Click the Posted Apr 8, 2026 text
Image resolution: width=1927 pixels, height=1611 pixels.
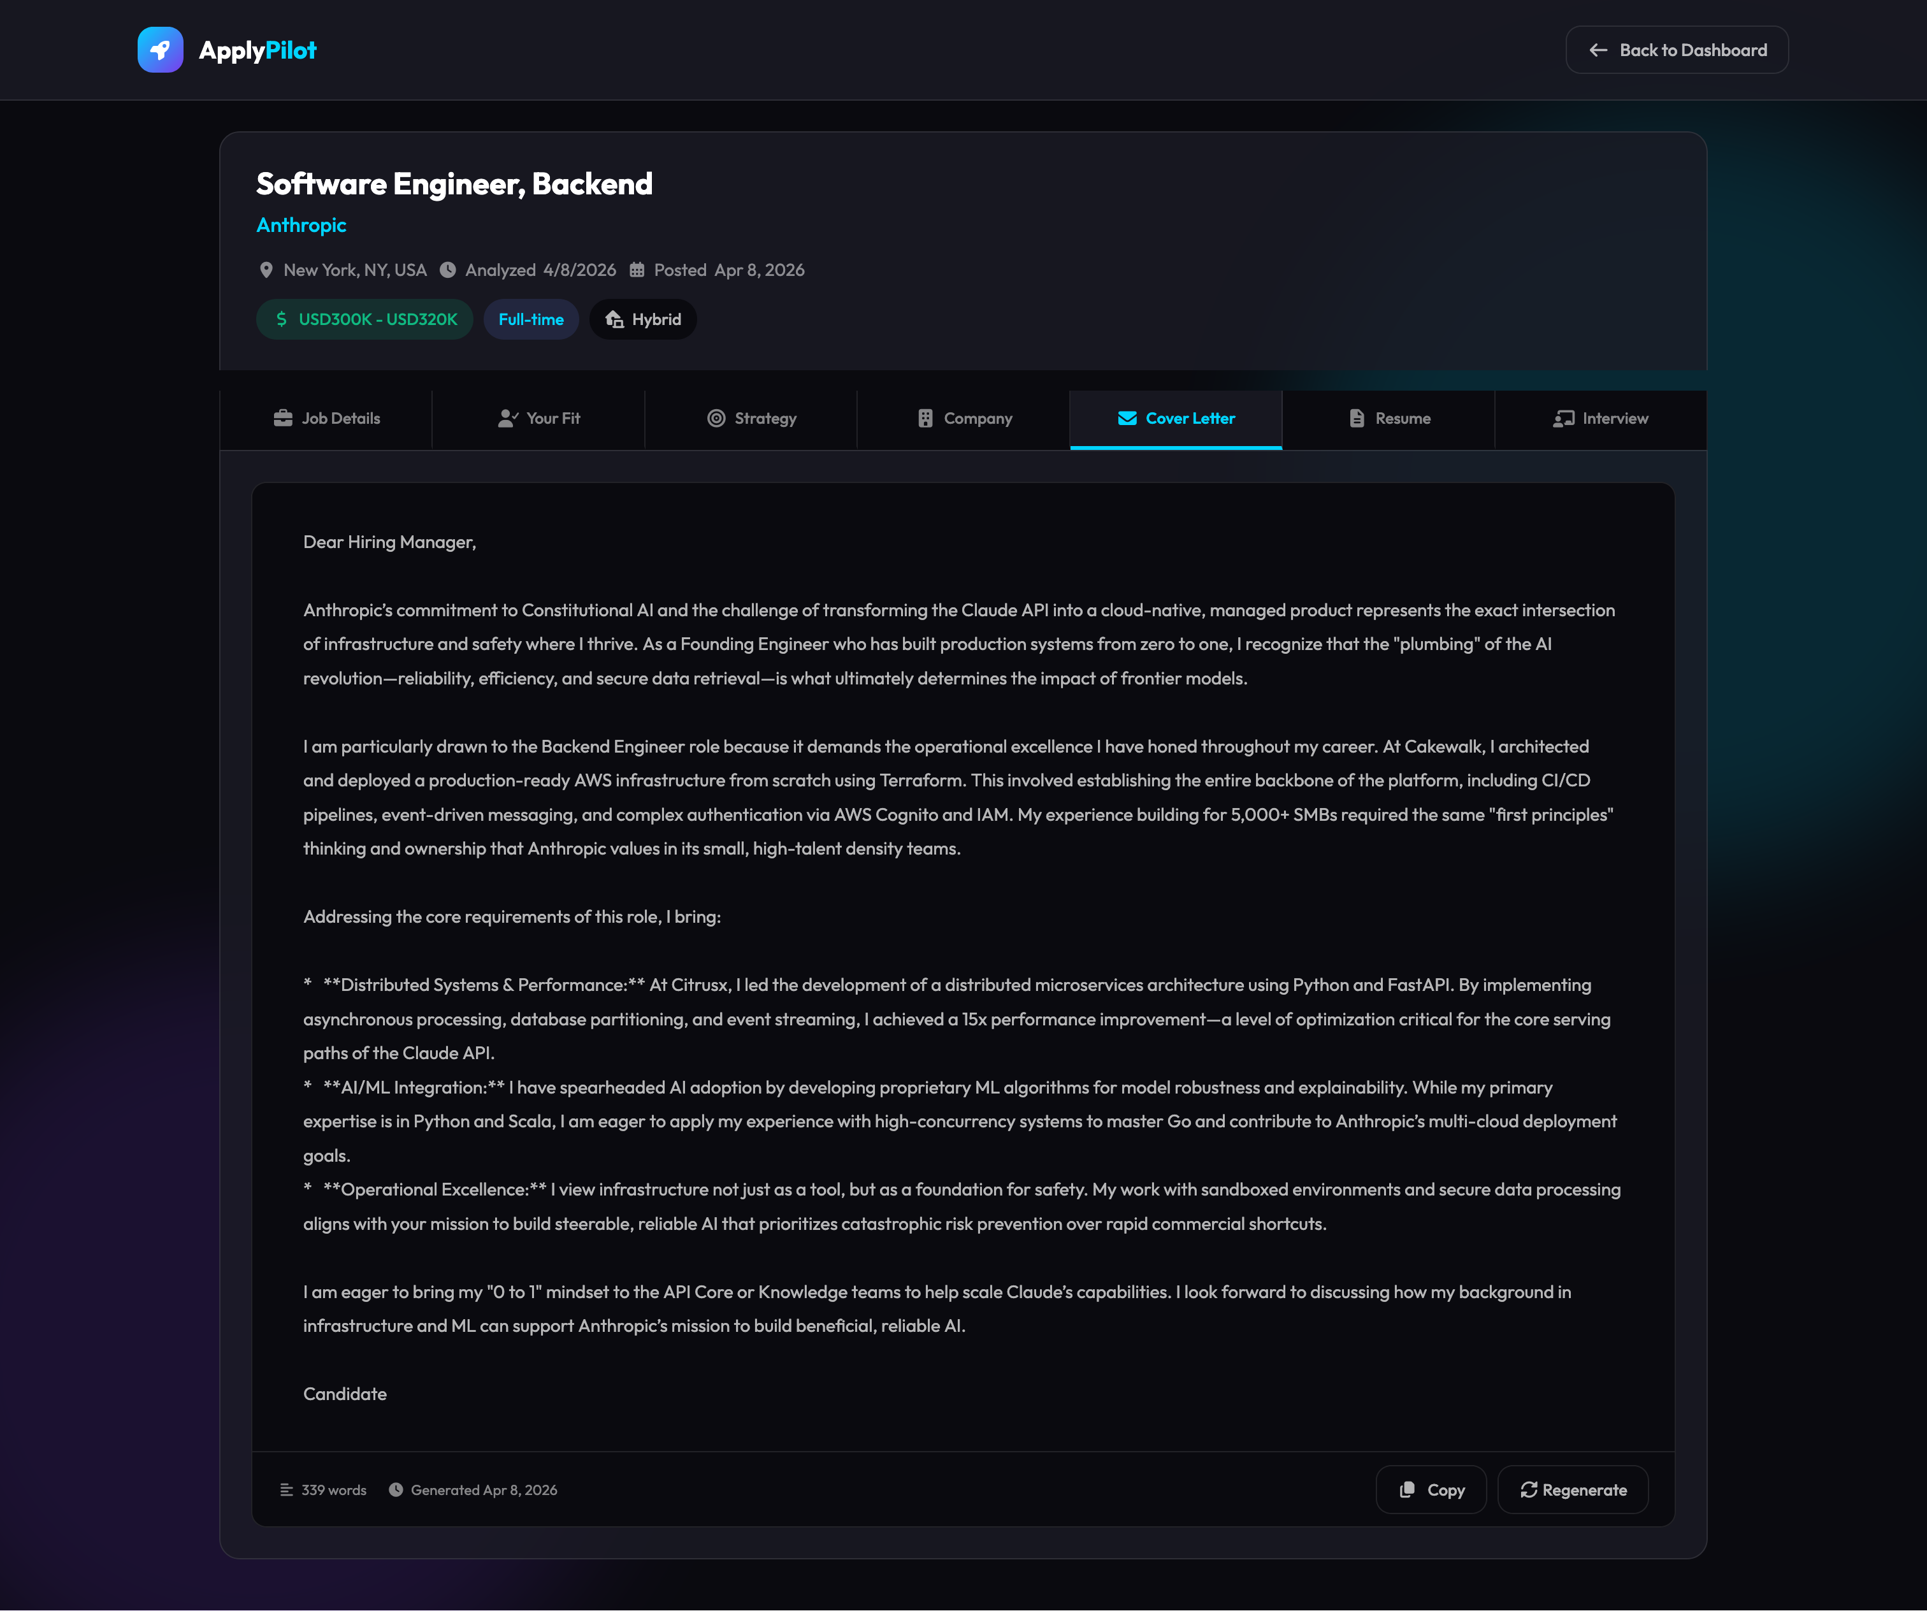tap(730, 270)
